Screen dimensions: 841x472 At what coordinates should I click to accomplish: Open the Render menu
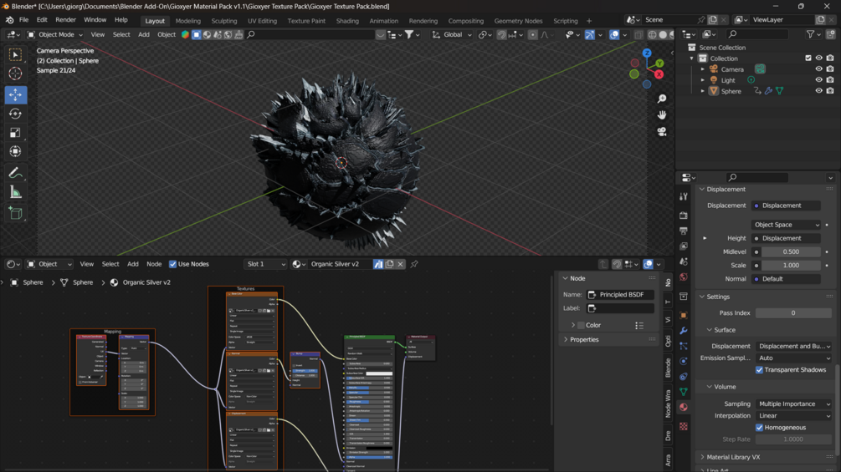(x=65, y=20)
